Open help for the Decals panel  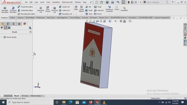tap(30, 32)
